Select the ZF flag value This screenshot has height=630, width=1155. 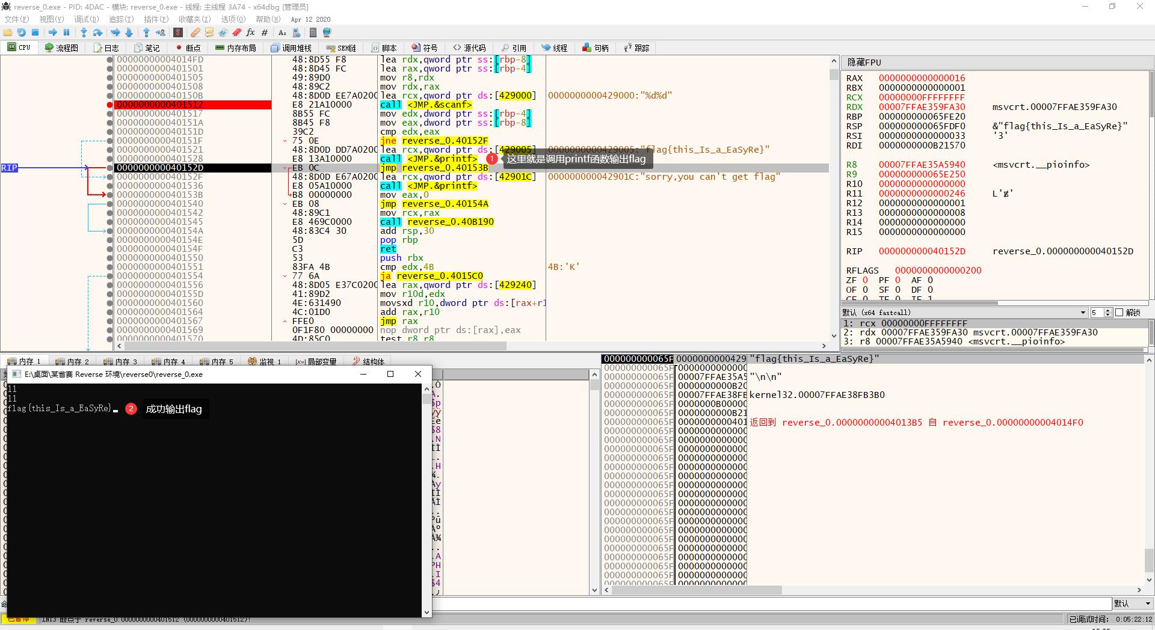865,280
